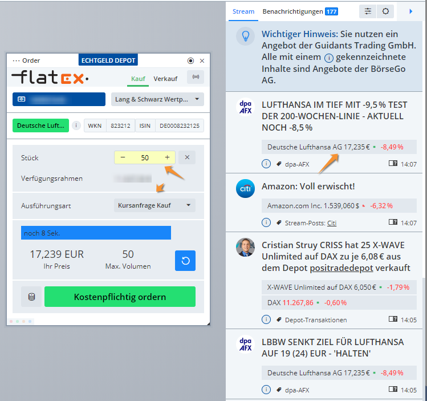
Task: Click info icon of the Amazon post
Action: [x=266, y=222]
